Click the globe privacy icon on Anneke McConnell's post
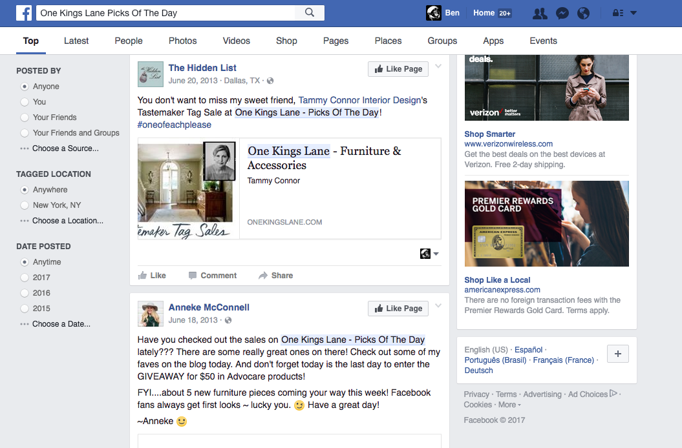682x448 pixels. (228, 320)
